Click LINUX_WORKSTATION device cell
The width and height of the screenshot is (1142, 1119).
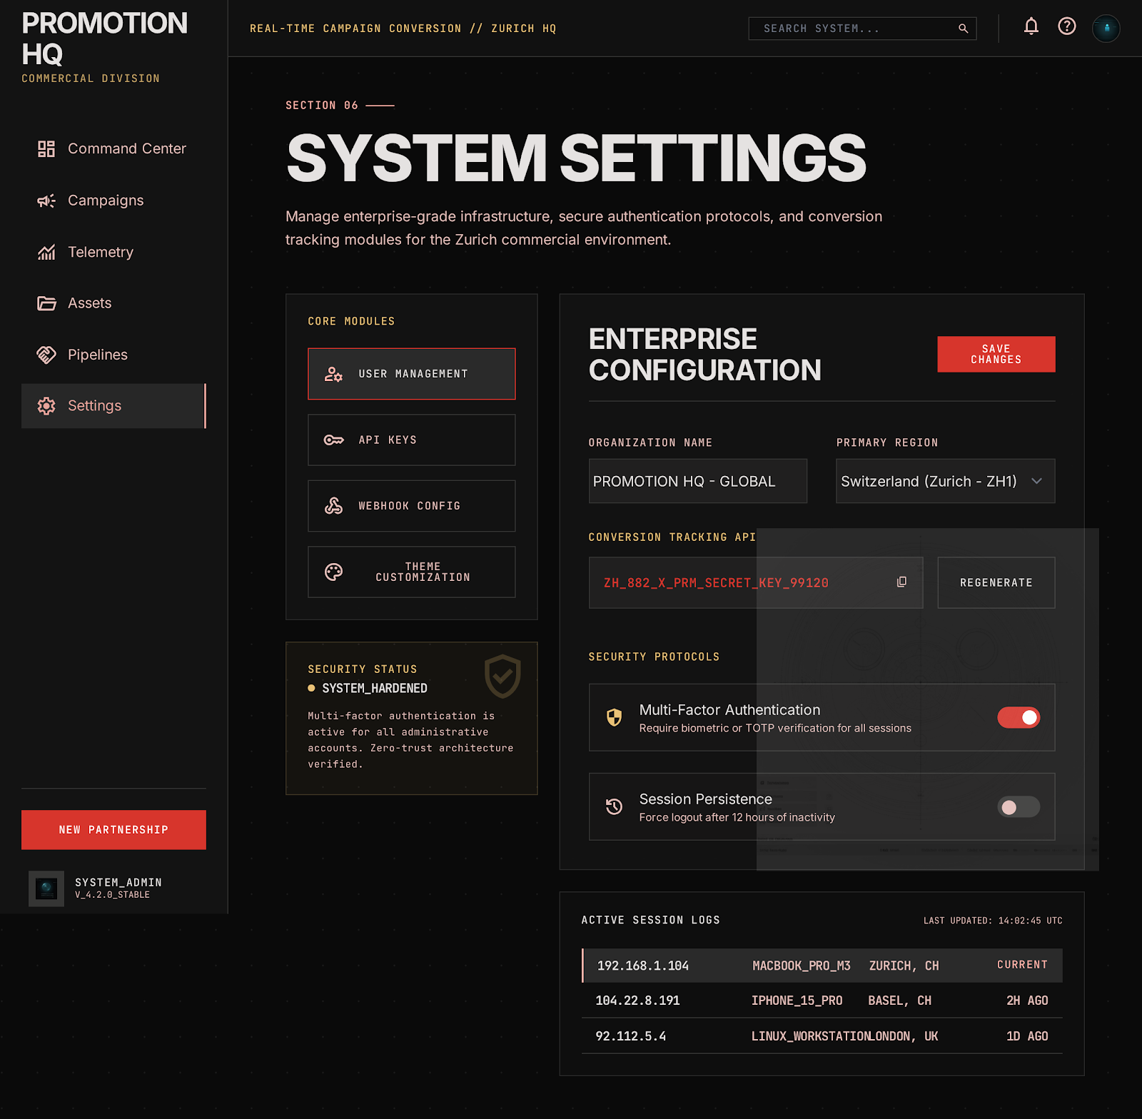810,1036
